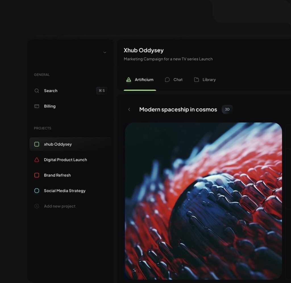Click the green square icon beside xhub Oddysey
This screenshot has width=291, height=283.
tap(36, 144)
